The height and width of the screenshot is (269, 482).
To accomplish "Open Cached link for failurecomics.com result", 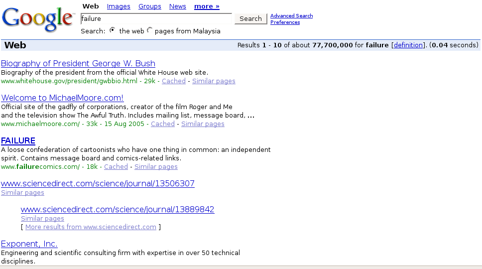I will [116, 166].
